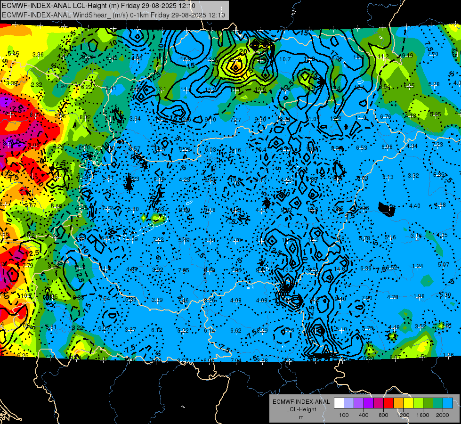
Task: Click the legend tick label 1600
Action: pos(422,415)
